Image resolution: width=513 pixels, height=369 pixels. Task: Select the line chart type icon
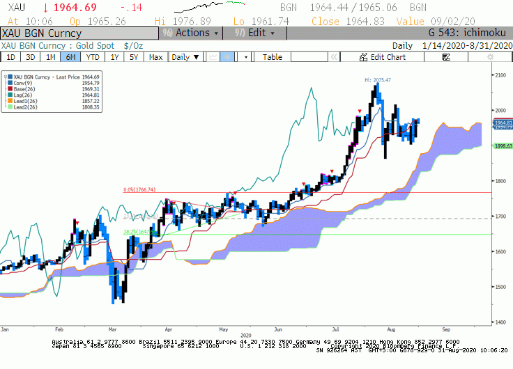point(213,57)
